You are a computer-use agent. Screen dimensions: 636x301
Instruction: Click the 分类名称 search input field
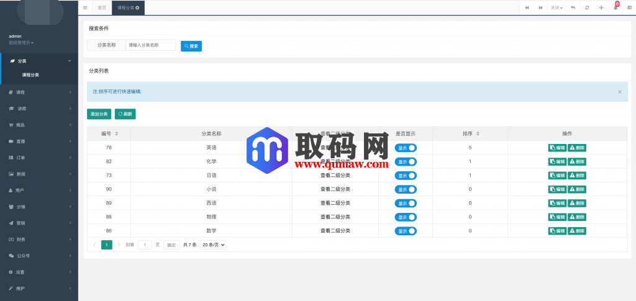[150, 45]
